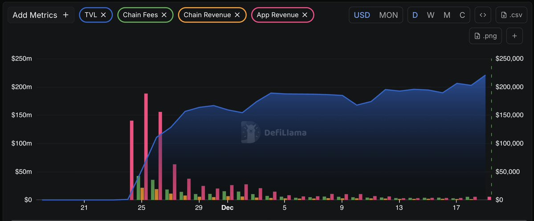Open the embed code button
The image size is (534, 221).
click(x=483, y=15)
